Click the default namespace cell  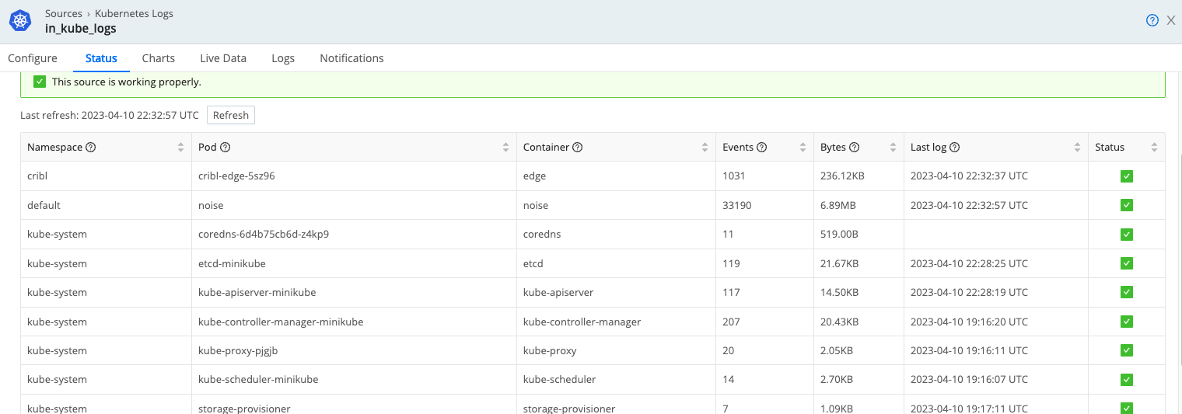[x=106, y=205]
